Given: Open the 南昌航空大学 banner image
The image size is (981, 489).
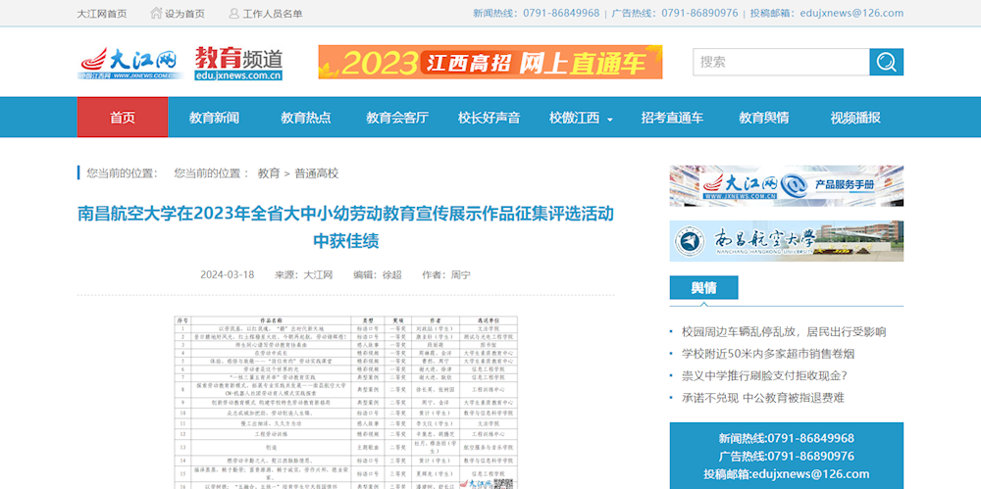Looking at the screenshot, I should (x=787, y=241).
